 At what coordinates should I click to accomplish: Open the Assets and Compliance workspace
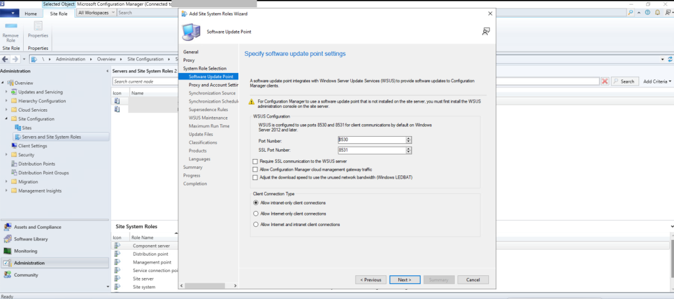[x=38, y=227]
